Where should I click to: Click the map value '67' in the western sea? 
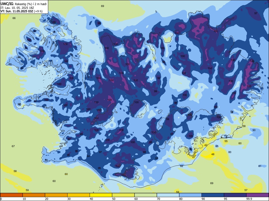click(13, 146)
